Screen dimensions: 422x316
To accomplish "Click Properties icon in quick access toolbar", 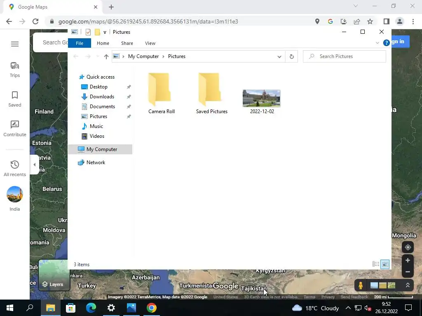I will pyautogui.click(x=88, y=32).
